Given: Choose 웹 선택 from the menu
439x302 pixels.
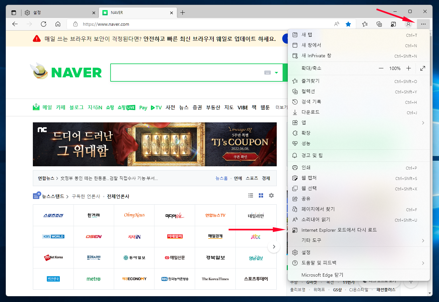Looking at the screenshot, I should 359,188.
